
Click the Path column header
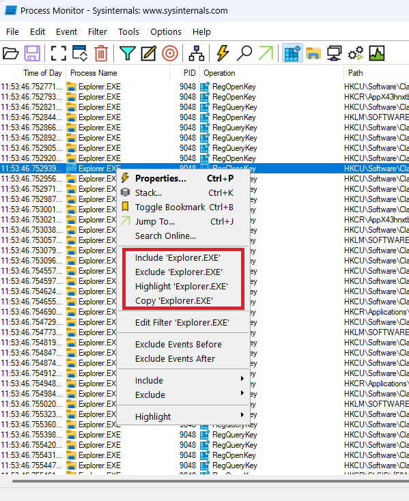[x=377, y=73]
